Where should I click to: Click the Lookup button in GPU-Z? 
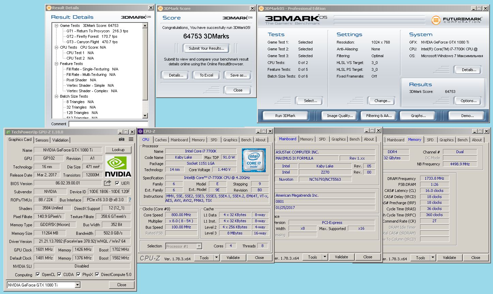point(118,150)
